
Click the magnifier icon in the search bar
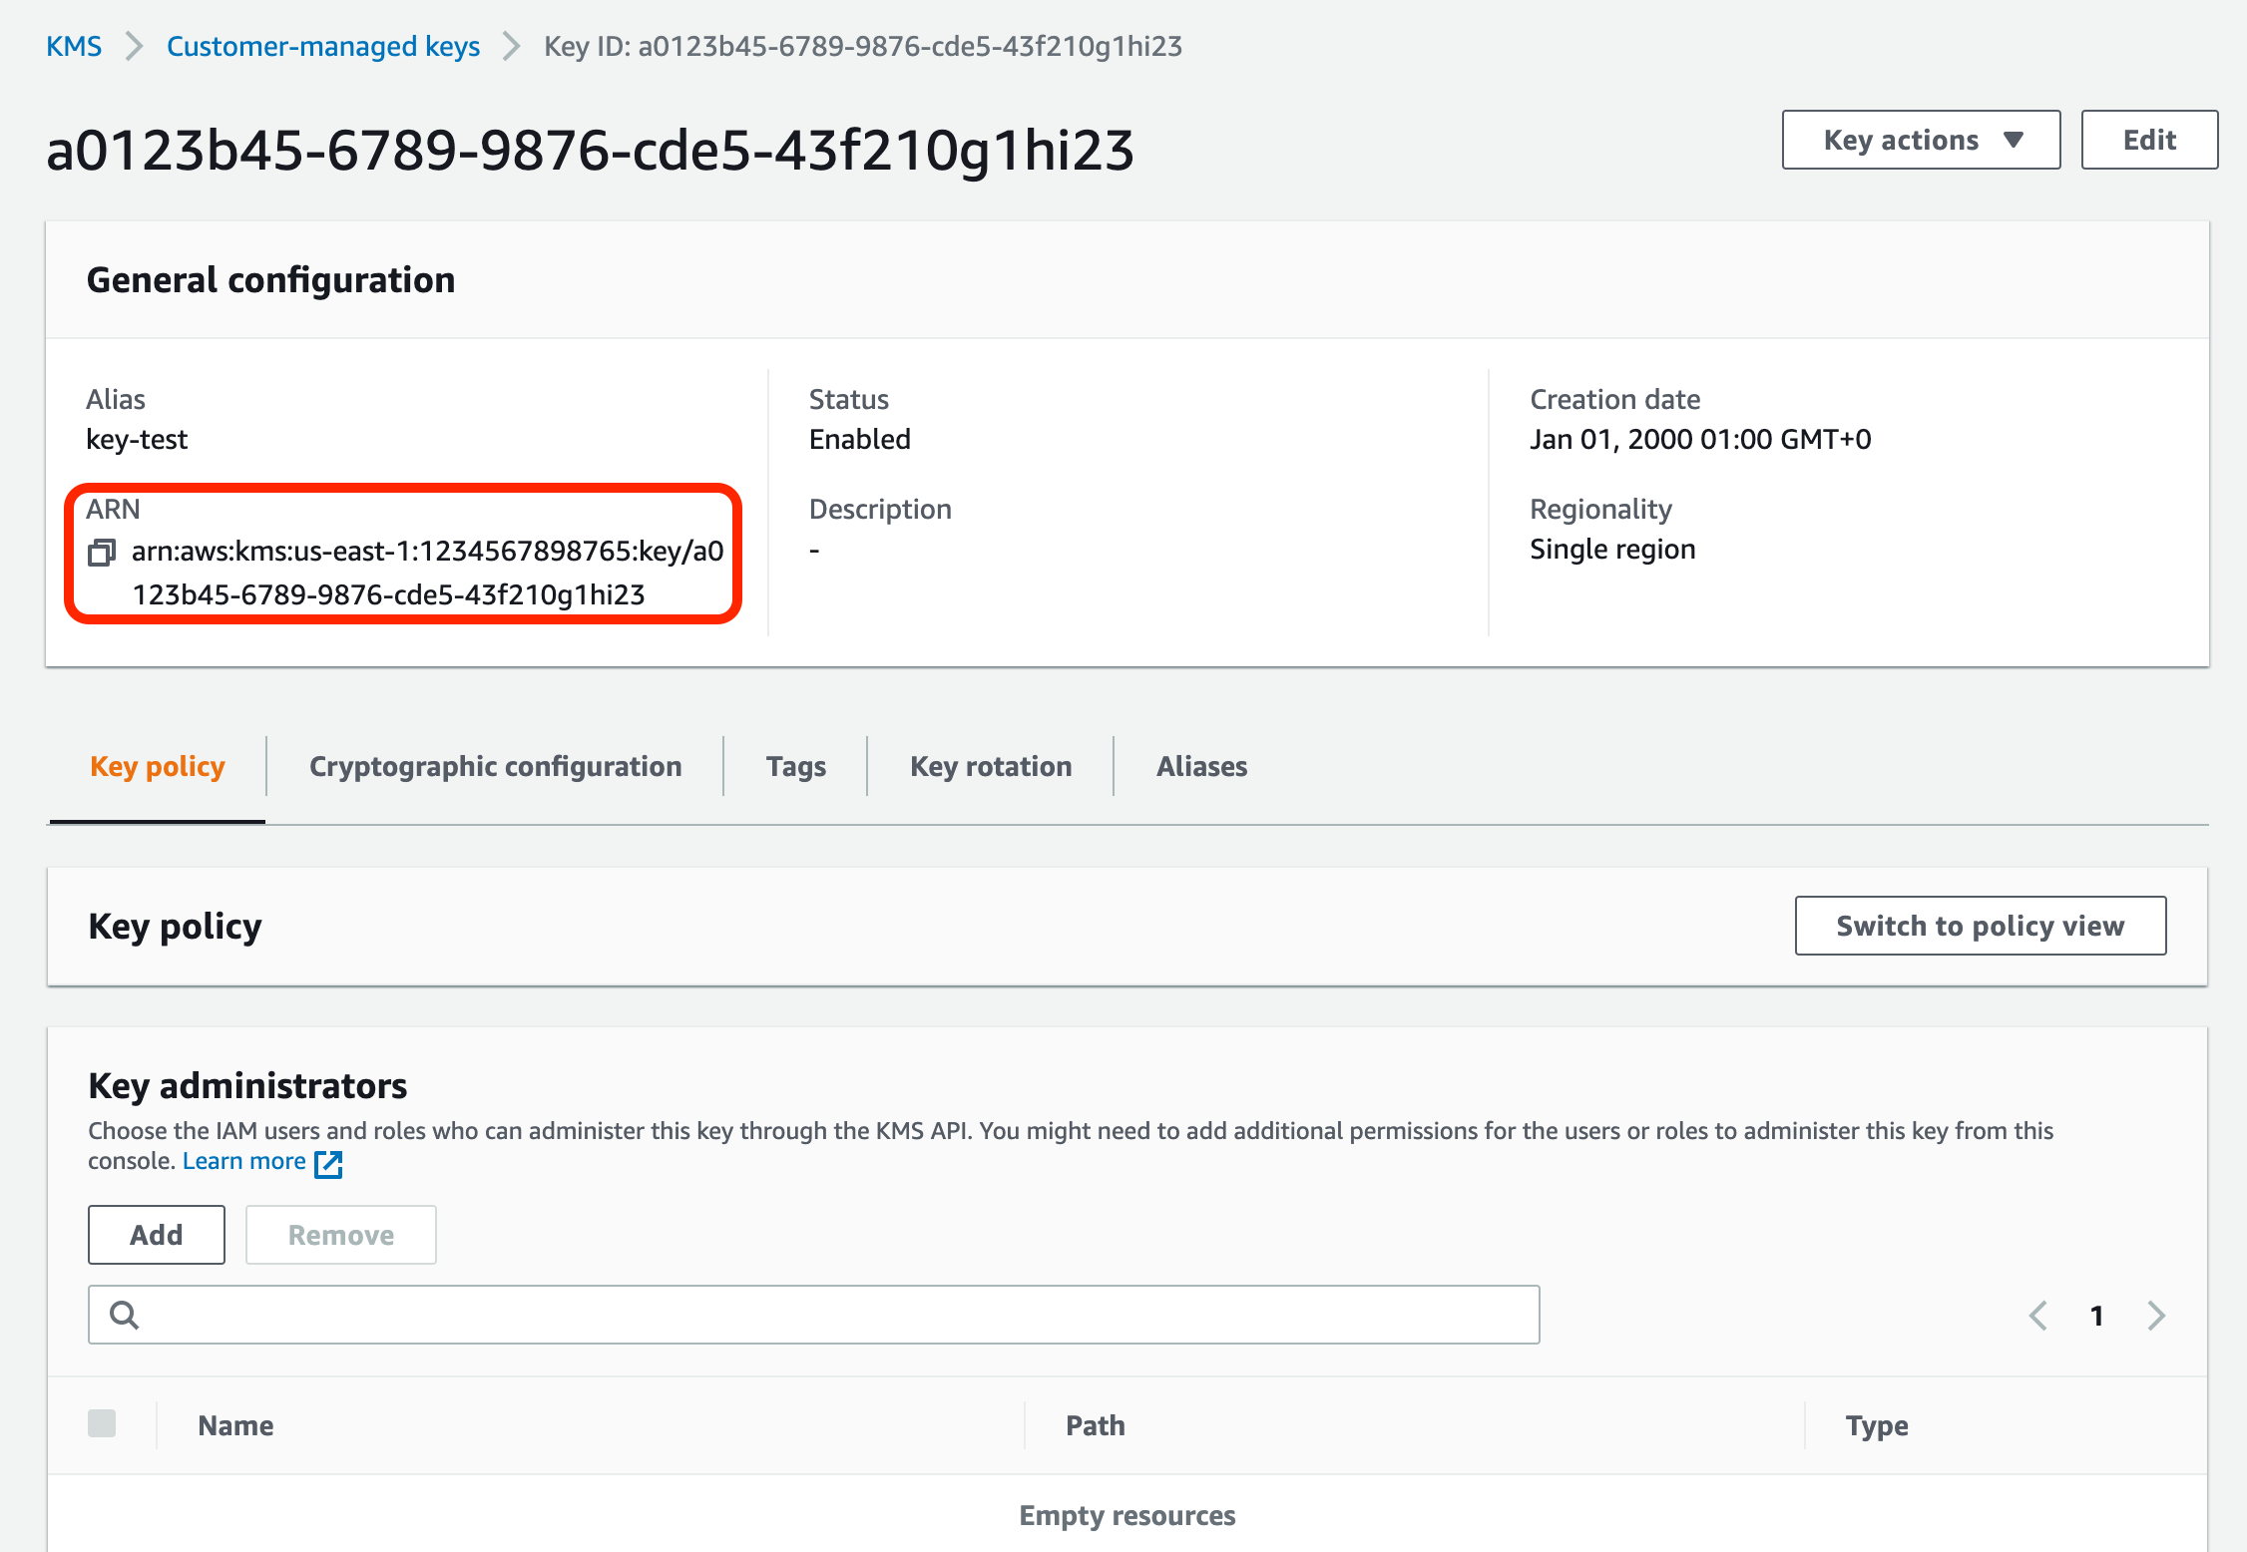click(x=124, y=1315)
